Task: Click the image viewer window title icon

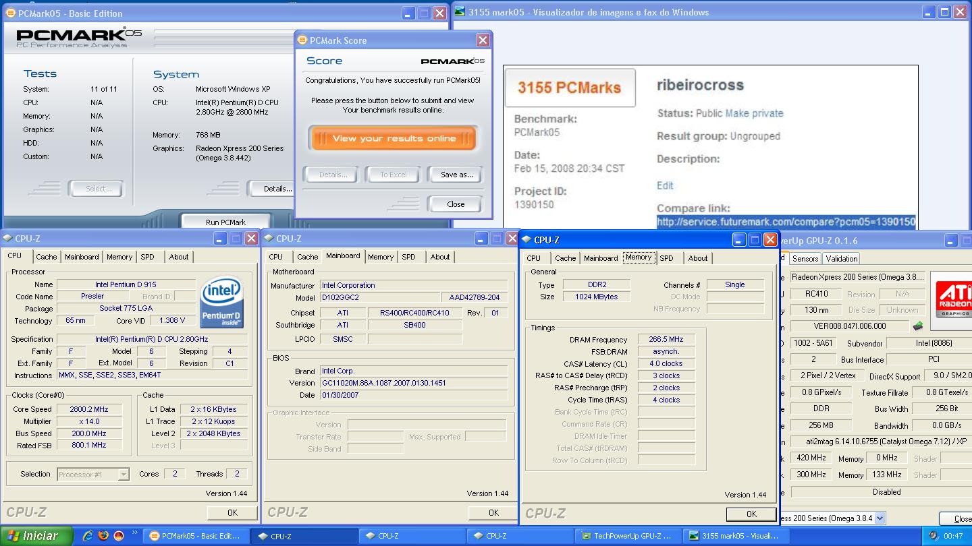Action: click(460, 12)
